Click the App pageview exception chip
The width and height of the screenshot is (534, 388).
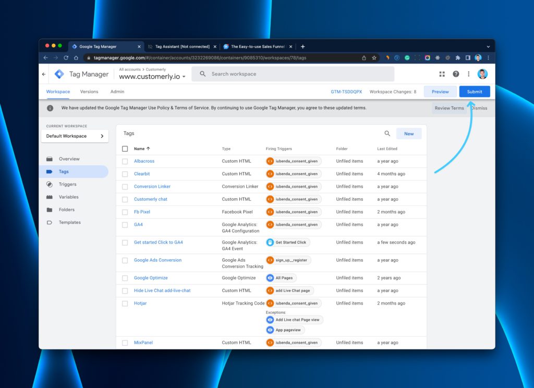[285, 330]
